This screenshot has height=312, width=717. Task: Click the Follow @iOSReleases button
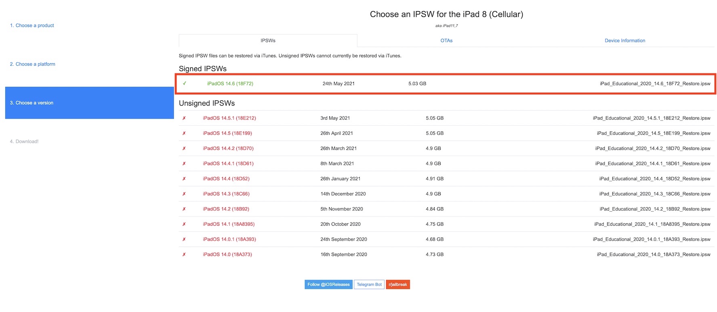pos(328,285)
